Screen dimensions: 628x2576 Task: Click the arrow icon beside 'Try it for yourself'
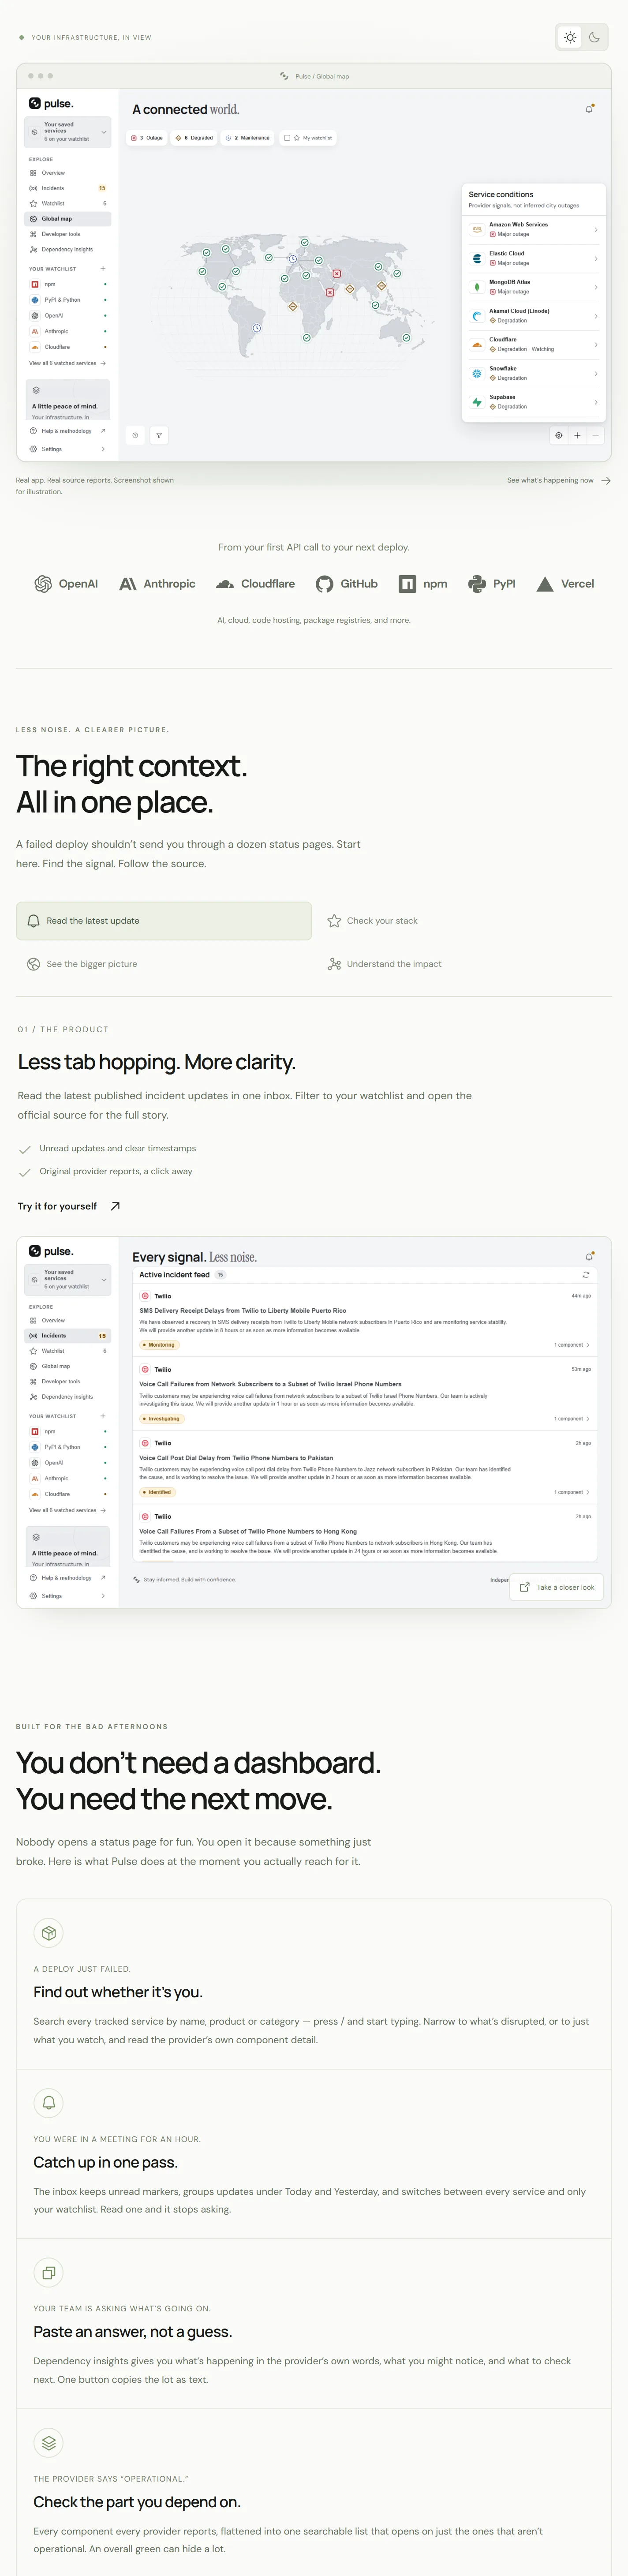(x=115, y=1206)
